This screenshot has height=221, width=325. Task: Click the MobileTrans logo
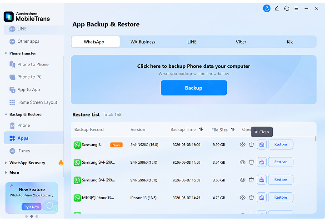pos(27,16)
